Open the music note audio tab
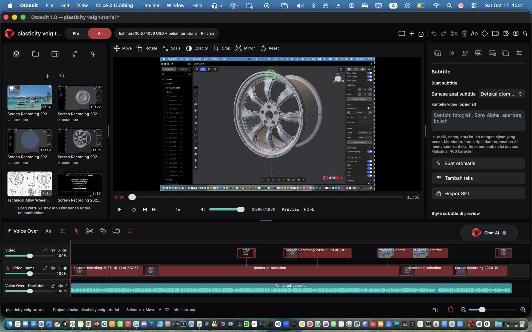Screen dimensions: 532x332 click(x=74, y=54)
